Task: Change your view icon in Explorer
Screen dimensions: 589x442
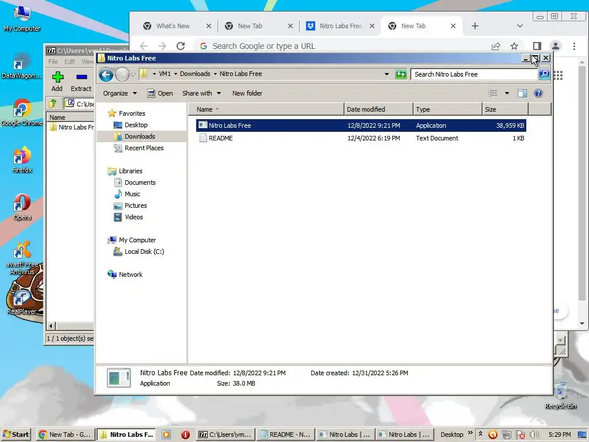Action: (x=492, y=93)
